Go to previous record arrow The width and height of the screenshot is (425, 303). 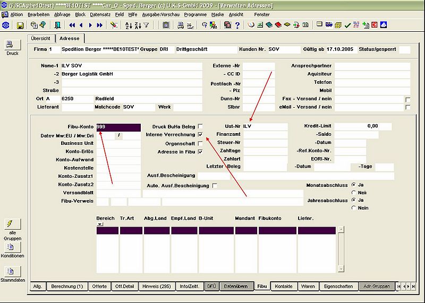pyautogui.click(x=81, y=25)
